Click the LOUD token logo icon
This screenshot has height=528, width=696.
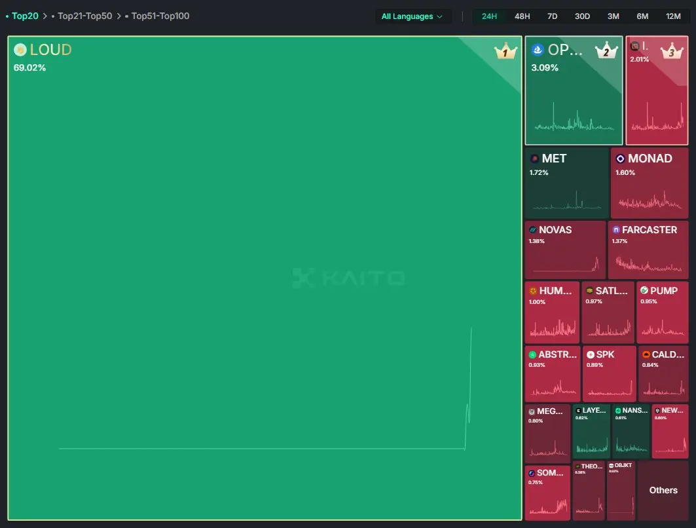[x=20, y=50]
